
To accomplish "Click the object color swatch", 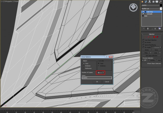I will pyautogui.click(x=161, y=5).
